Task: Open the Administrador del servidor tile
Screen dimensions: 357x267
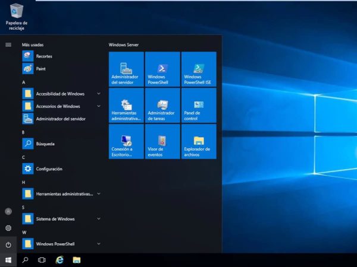Action: (x=126, y=69)
